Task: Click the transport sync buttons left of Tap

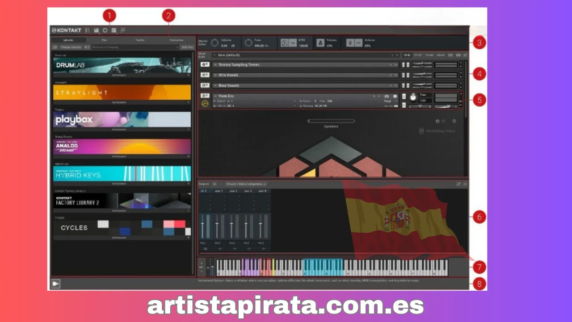Action: tap(284, 43)
